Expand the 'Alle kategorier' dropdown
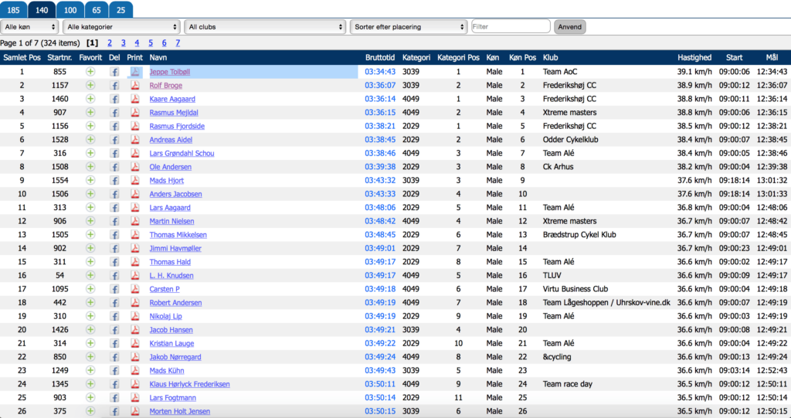Screen dimensions: 791x418 (x=121, y=27)
